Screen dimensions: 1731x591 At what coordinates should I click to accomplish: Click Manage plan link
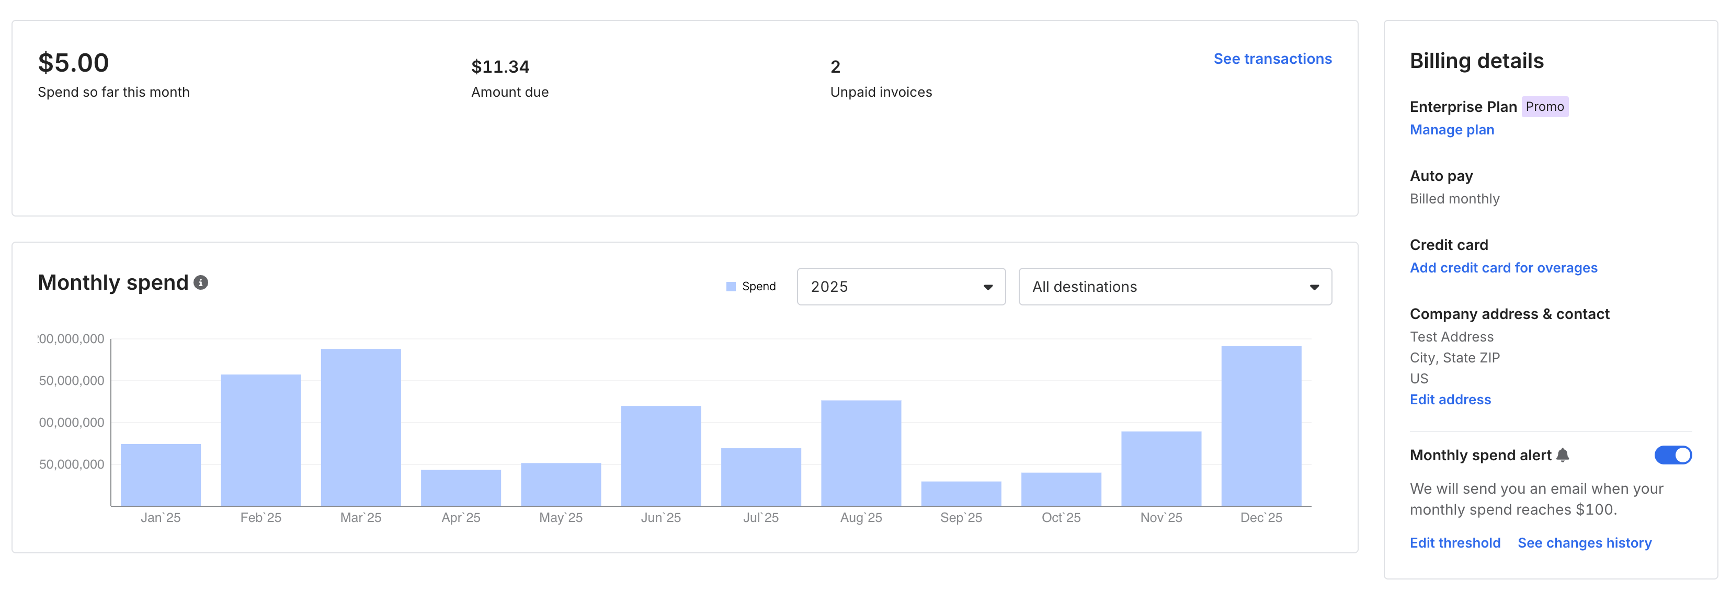1451,130
